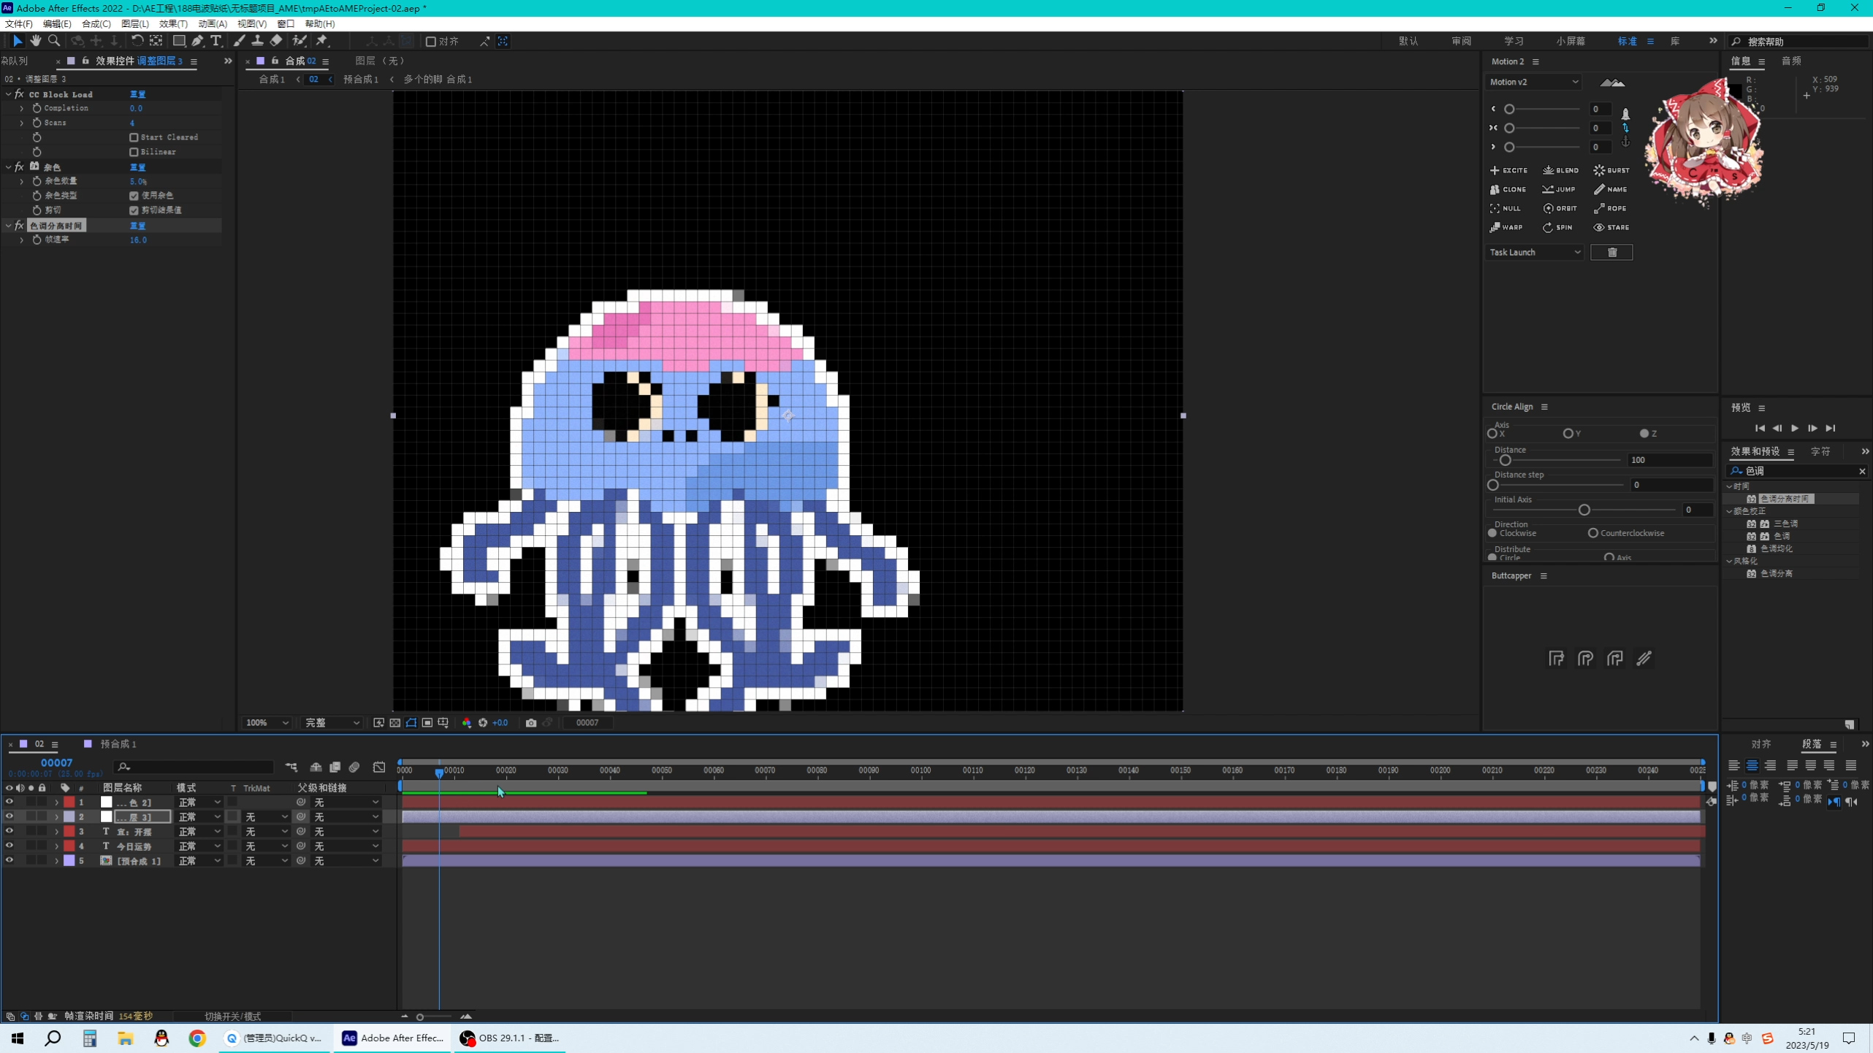This screenshot has height=1053, width=1873.
Task: Open the Task Launch dropdown
Action: click(1534, 252)
